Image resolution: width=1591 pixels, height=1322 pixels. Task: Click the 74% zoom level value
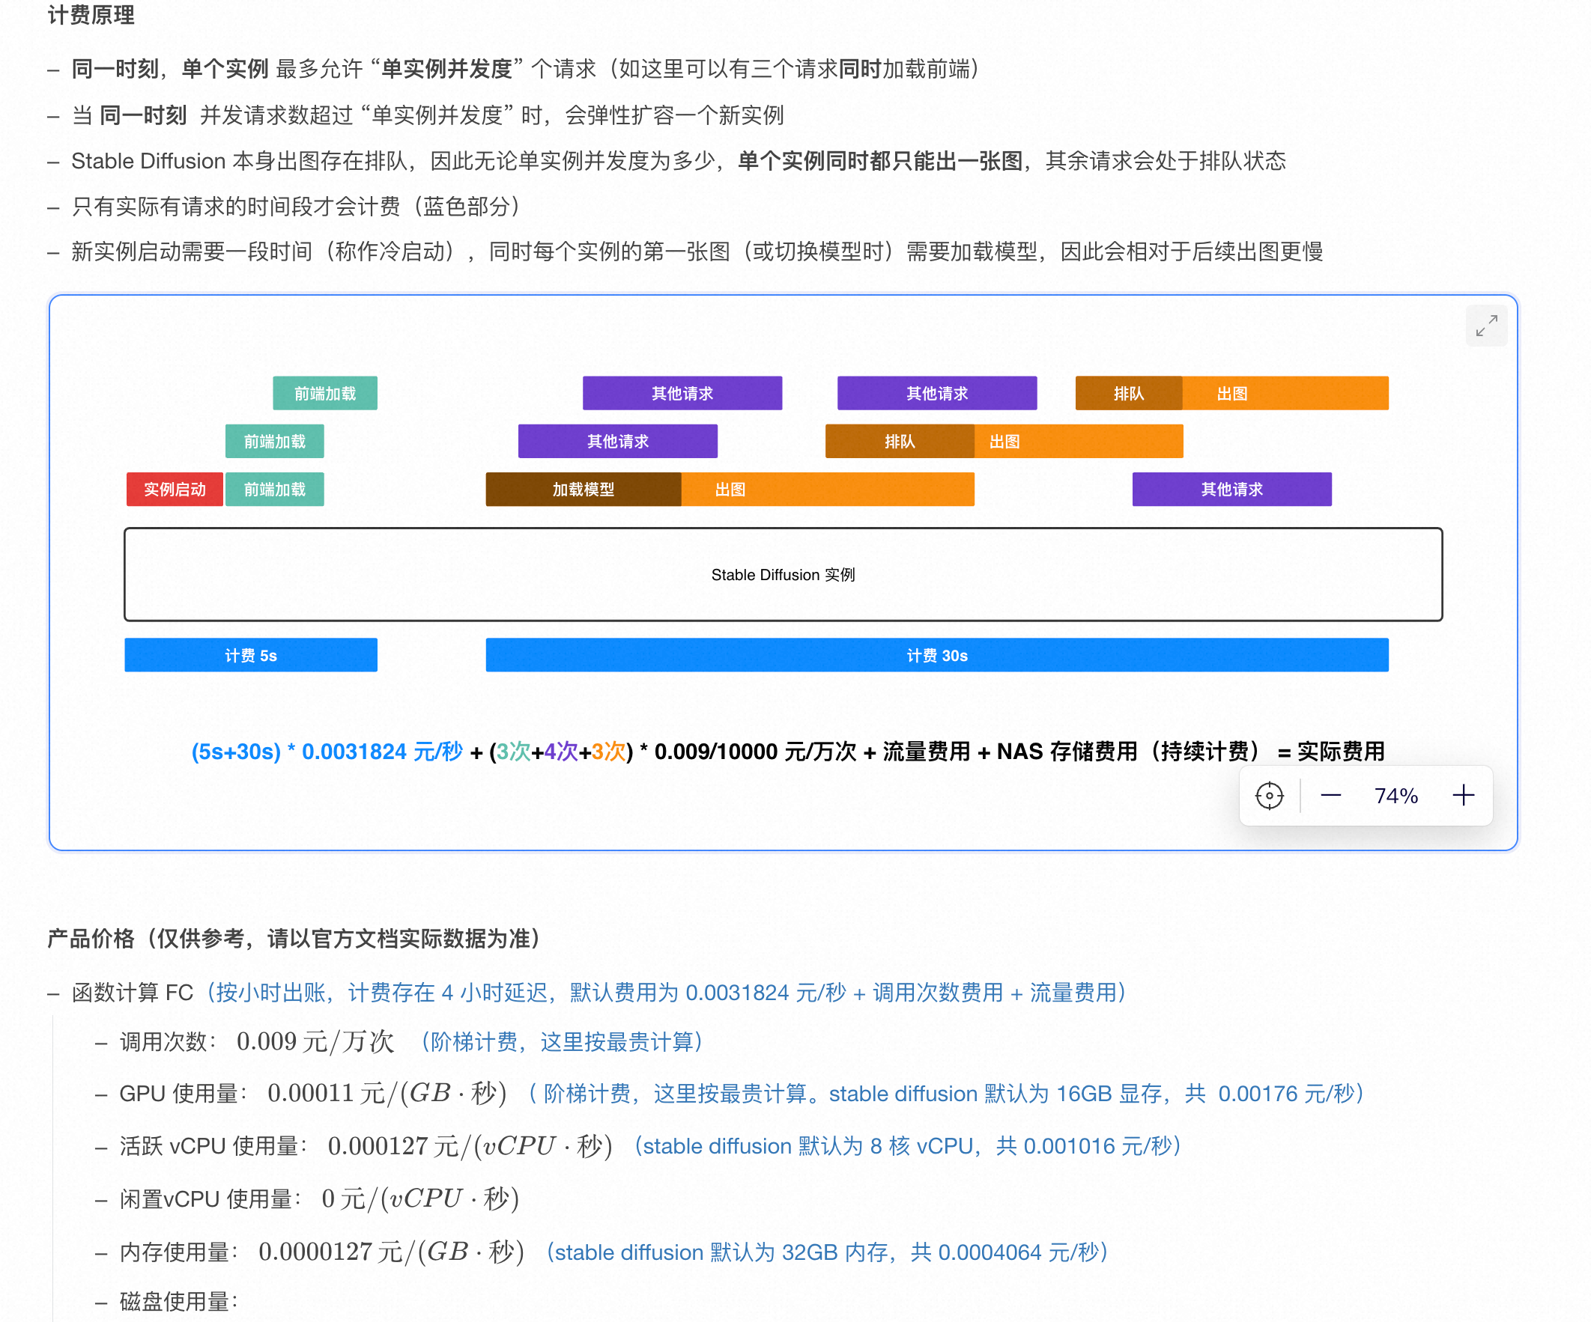[x=1395, y=796]
